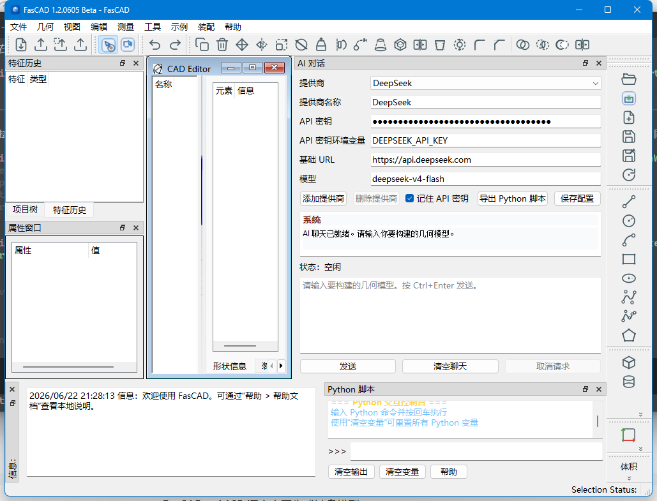Select the fillet corner tool
657x501 pixels.
tap(480, 45)
